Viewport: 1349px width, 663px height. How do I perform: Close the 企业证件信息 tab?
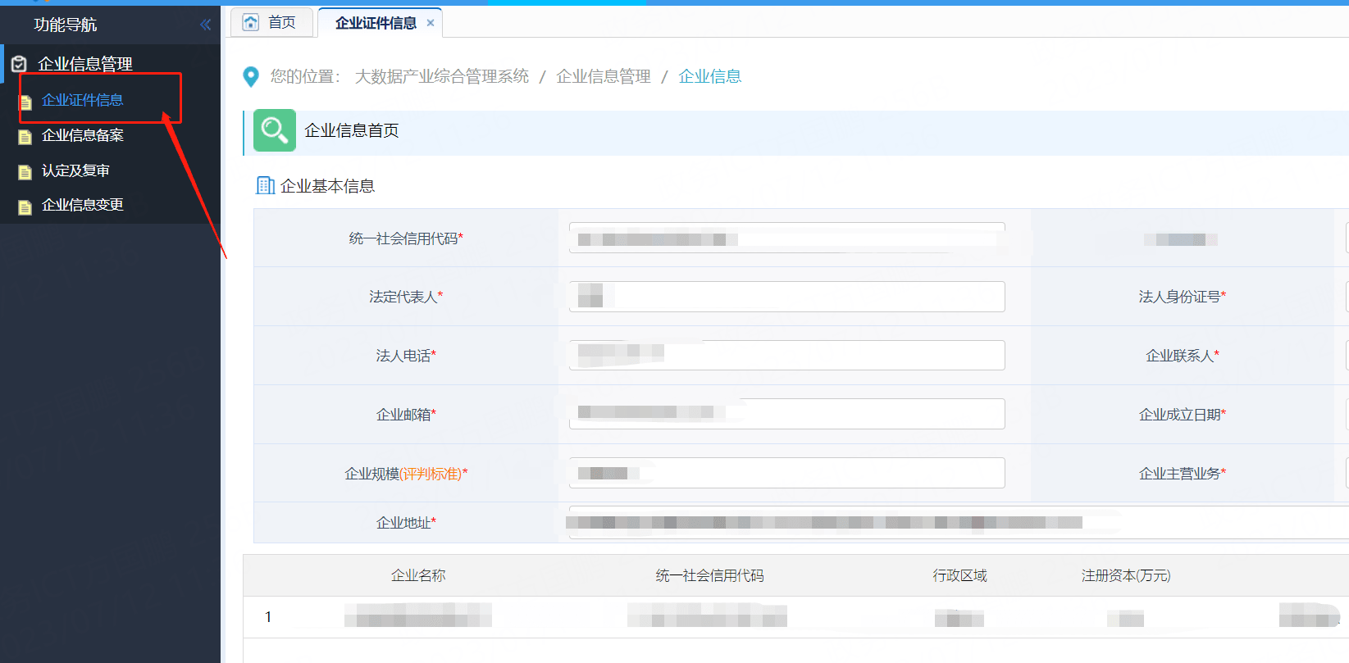(x=431, y=23)
